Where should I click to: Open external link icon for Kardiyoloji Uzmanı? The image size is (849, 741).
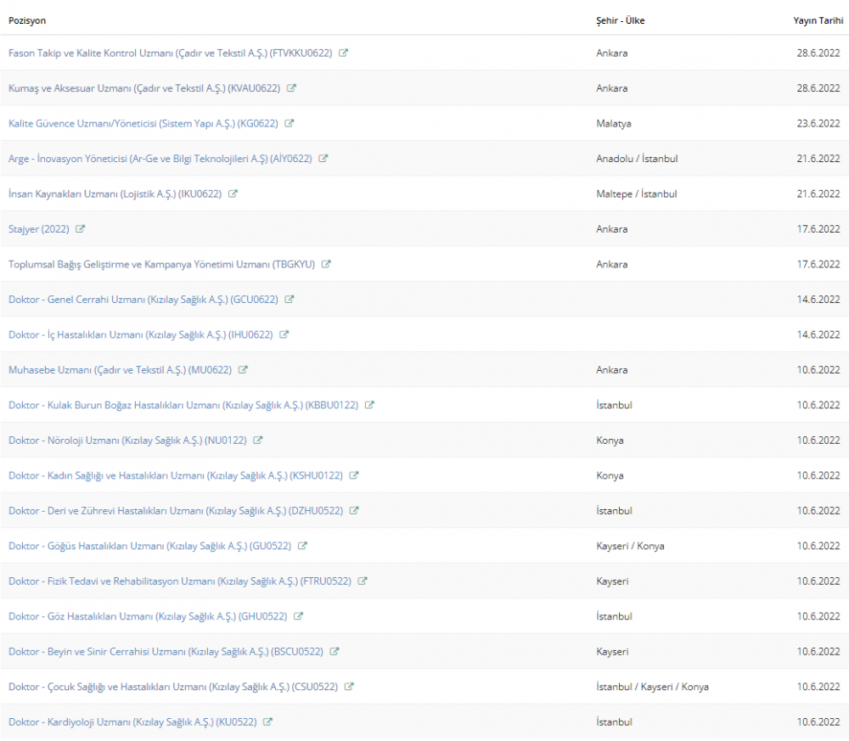click(x=268, y=721)
